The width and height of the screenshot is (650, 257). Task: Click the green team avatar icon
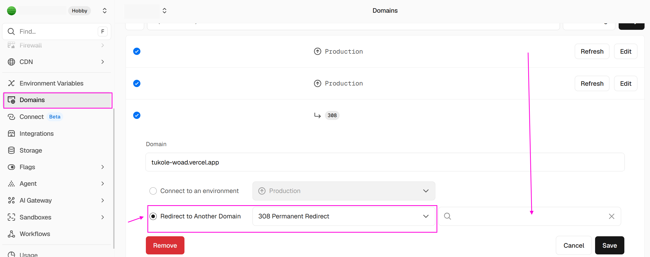(x=11, y=11)
